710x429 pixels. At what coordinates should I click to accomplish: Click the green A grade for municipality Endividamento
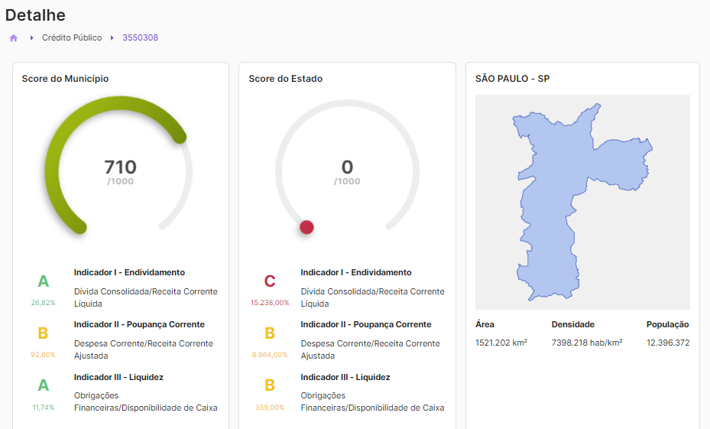(x=44, y=281)
